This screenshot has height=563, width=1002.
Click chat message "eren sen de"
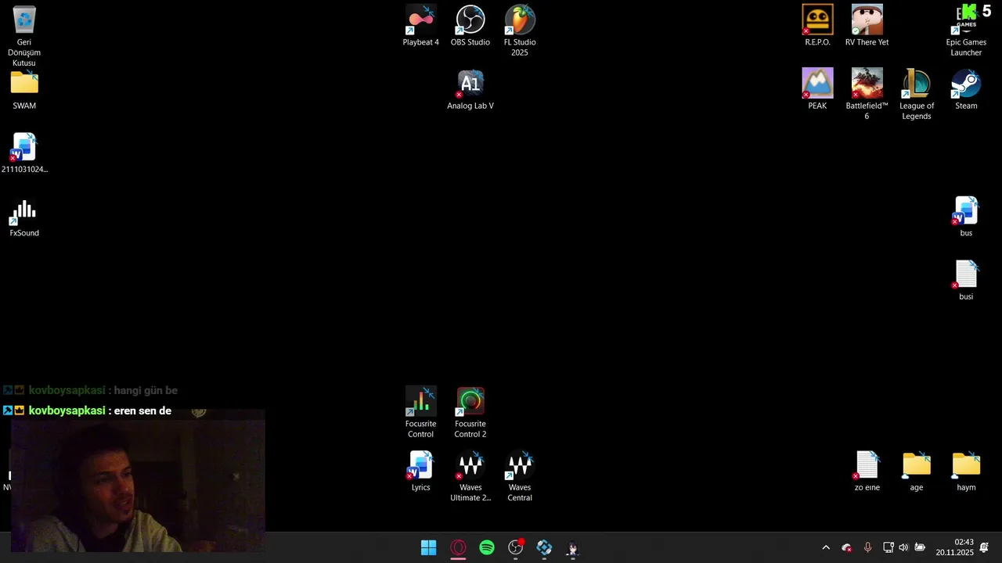tap(142, 411)
